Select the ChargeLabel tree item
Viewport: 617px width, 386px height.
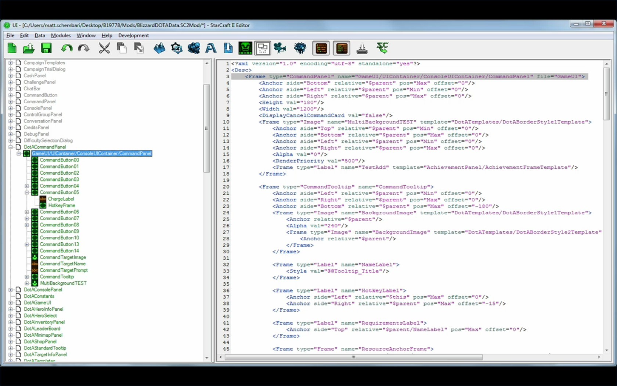point(61,199)
